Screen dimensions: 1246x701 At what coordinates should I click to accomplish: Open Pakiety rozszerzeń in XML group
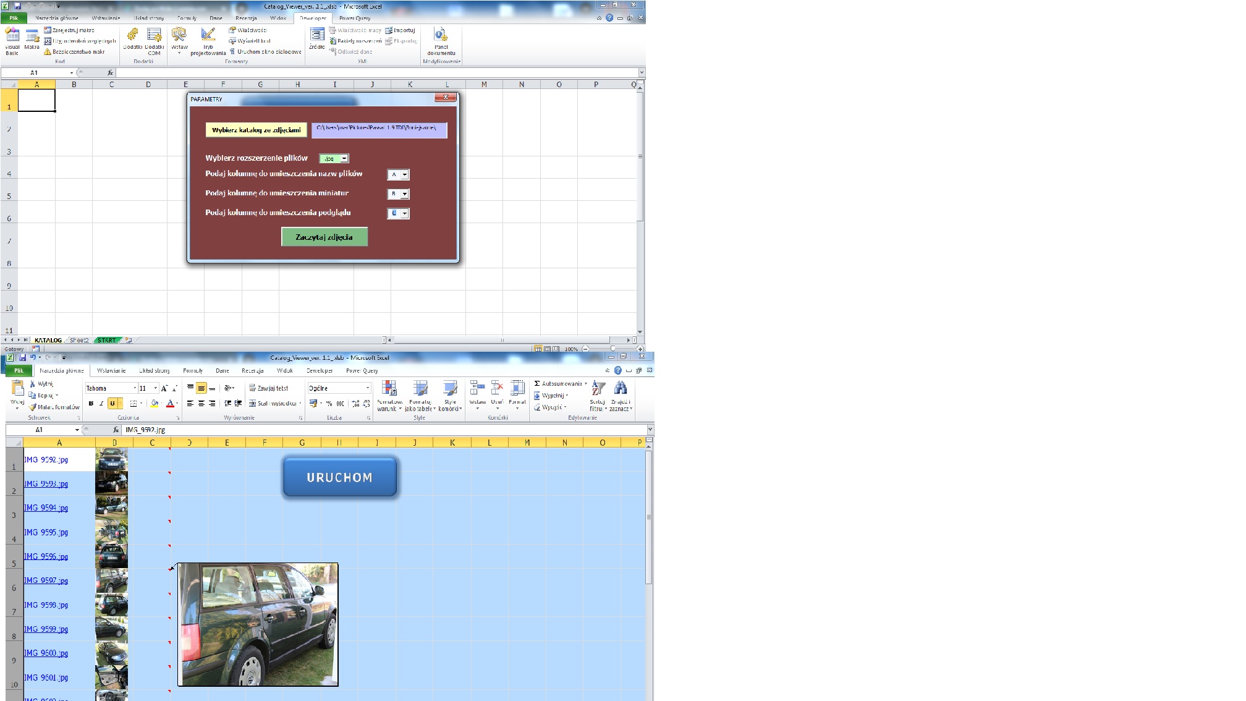coord(355,41)
